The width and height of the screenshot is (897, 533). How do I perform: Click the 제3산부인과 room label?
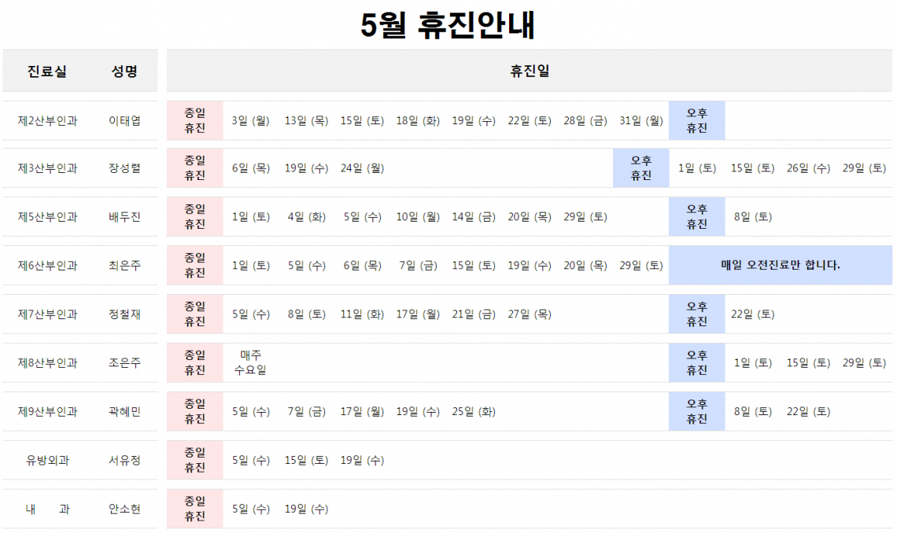pyautogui.click(x=47, y=168)
